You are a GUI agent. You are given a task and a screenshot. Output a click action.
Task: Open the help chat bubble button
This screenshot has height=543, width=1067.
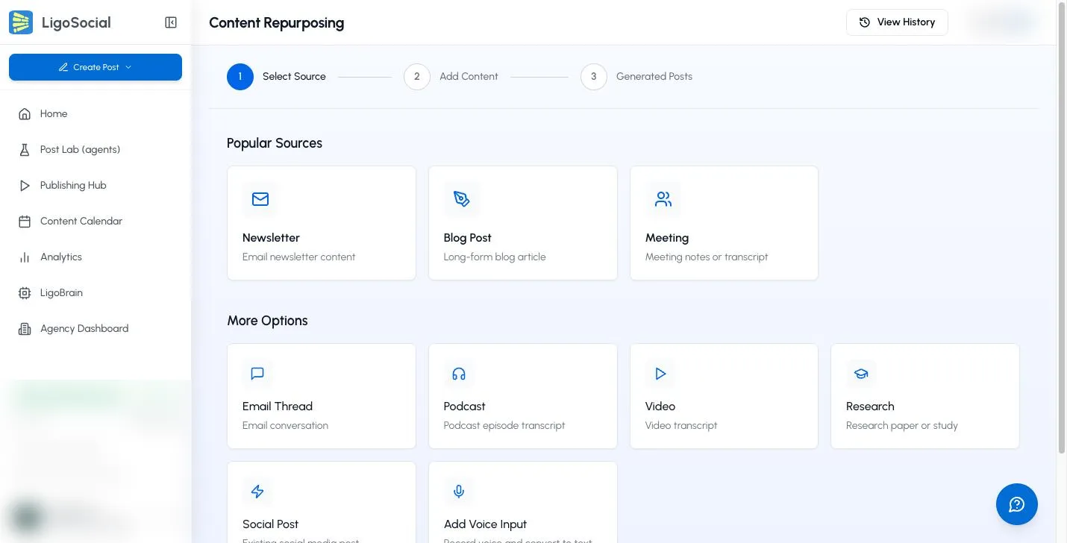1017,504
